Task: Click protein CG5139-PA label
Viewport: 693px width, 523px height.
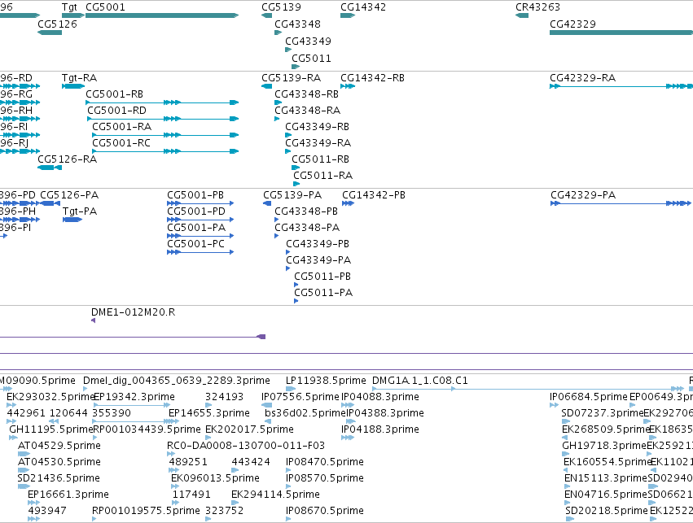Action: (x=292, y=195)
